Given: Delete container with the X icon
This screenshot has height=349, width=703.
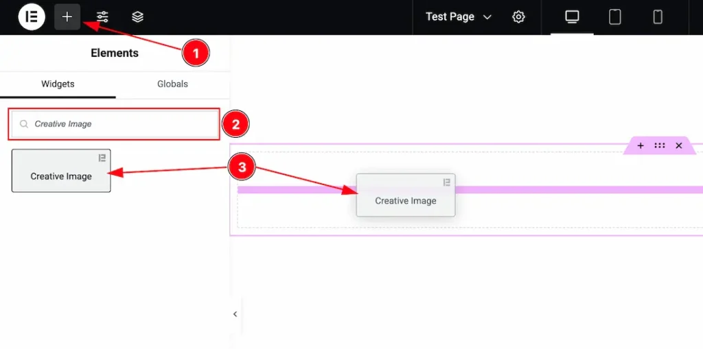Looking at the screenshot, I should 678,146.
